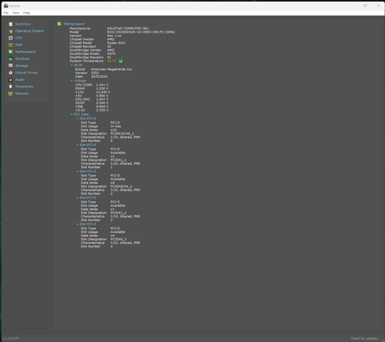Open the View menu
The width and height of the screenshot is (385, 342).
click(x=15, y=12)
